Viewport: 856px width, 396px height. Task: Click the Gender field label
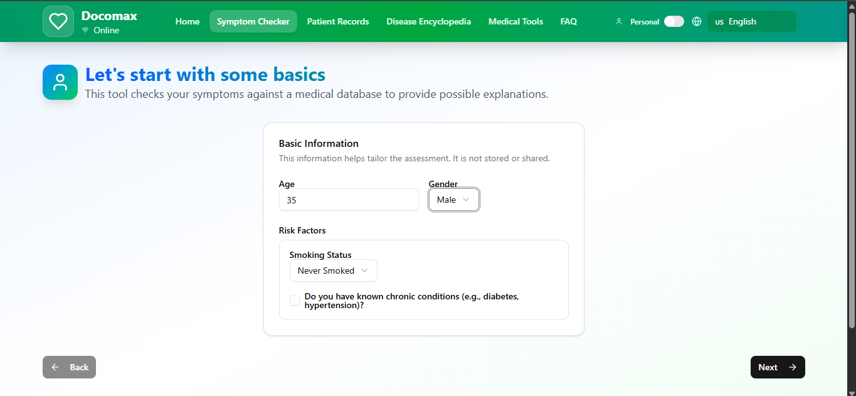coord(443,184)
